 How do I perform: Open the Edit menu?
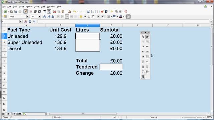[x=9, y=7]
